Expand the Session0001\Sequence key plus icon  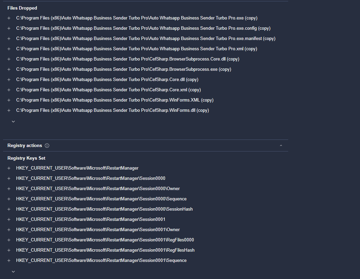point(9,261)
